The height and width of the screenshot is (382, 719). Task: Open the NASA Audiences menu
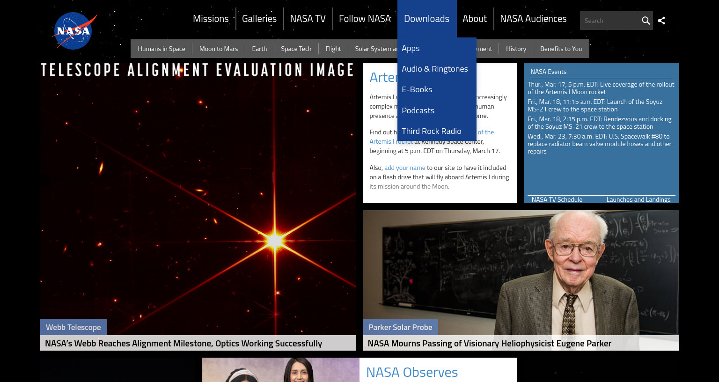[x=533, y=19]
